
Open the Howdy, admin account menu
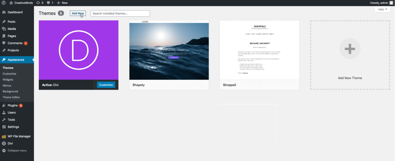[381, 3]
